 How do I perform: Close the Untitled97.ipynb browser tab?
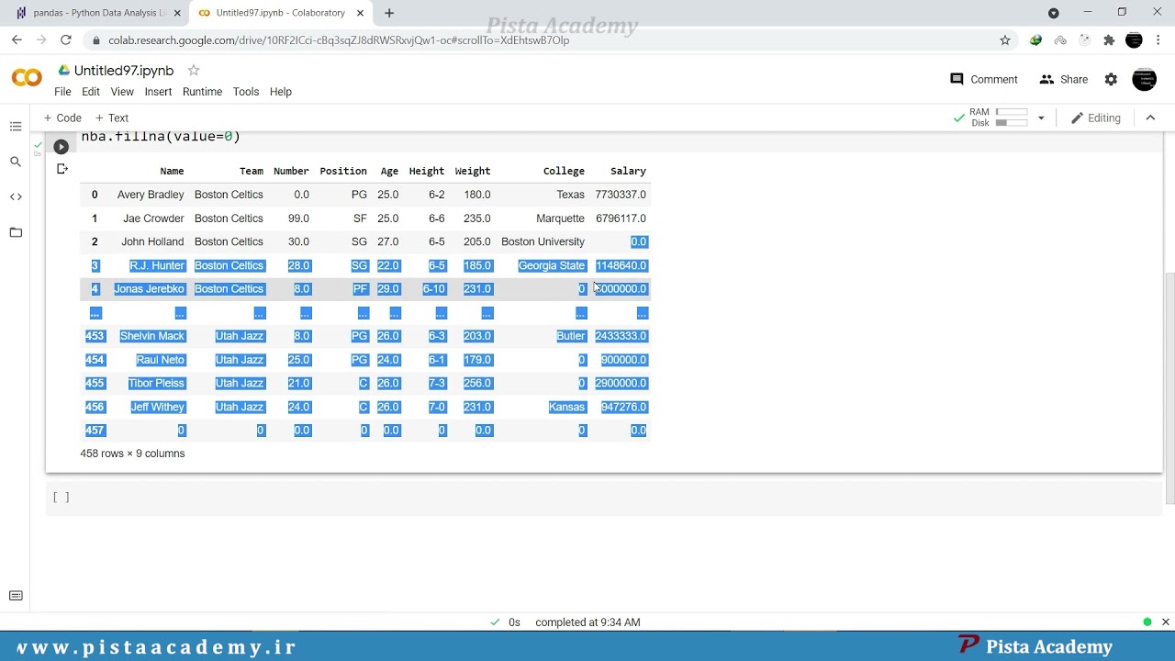click(x=360, y=13)
